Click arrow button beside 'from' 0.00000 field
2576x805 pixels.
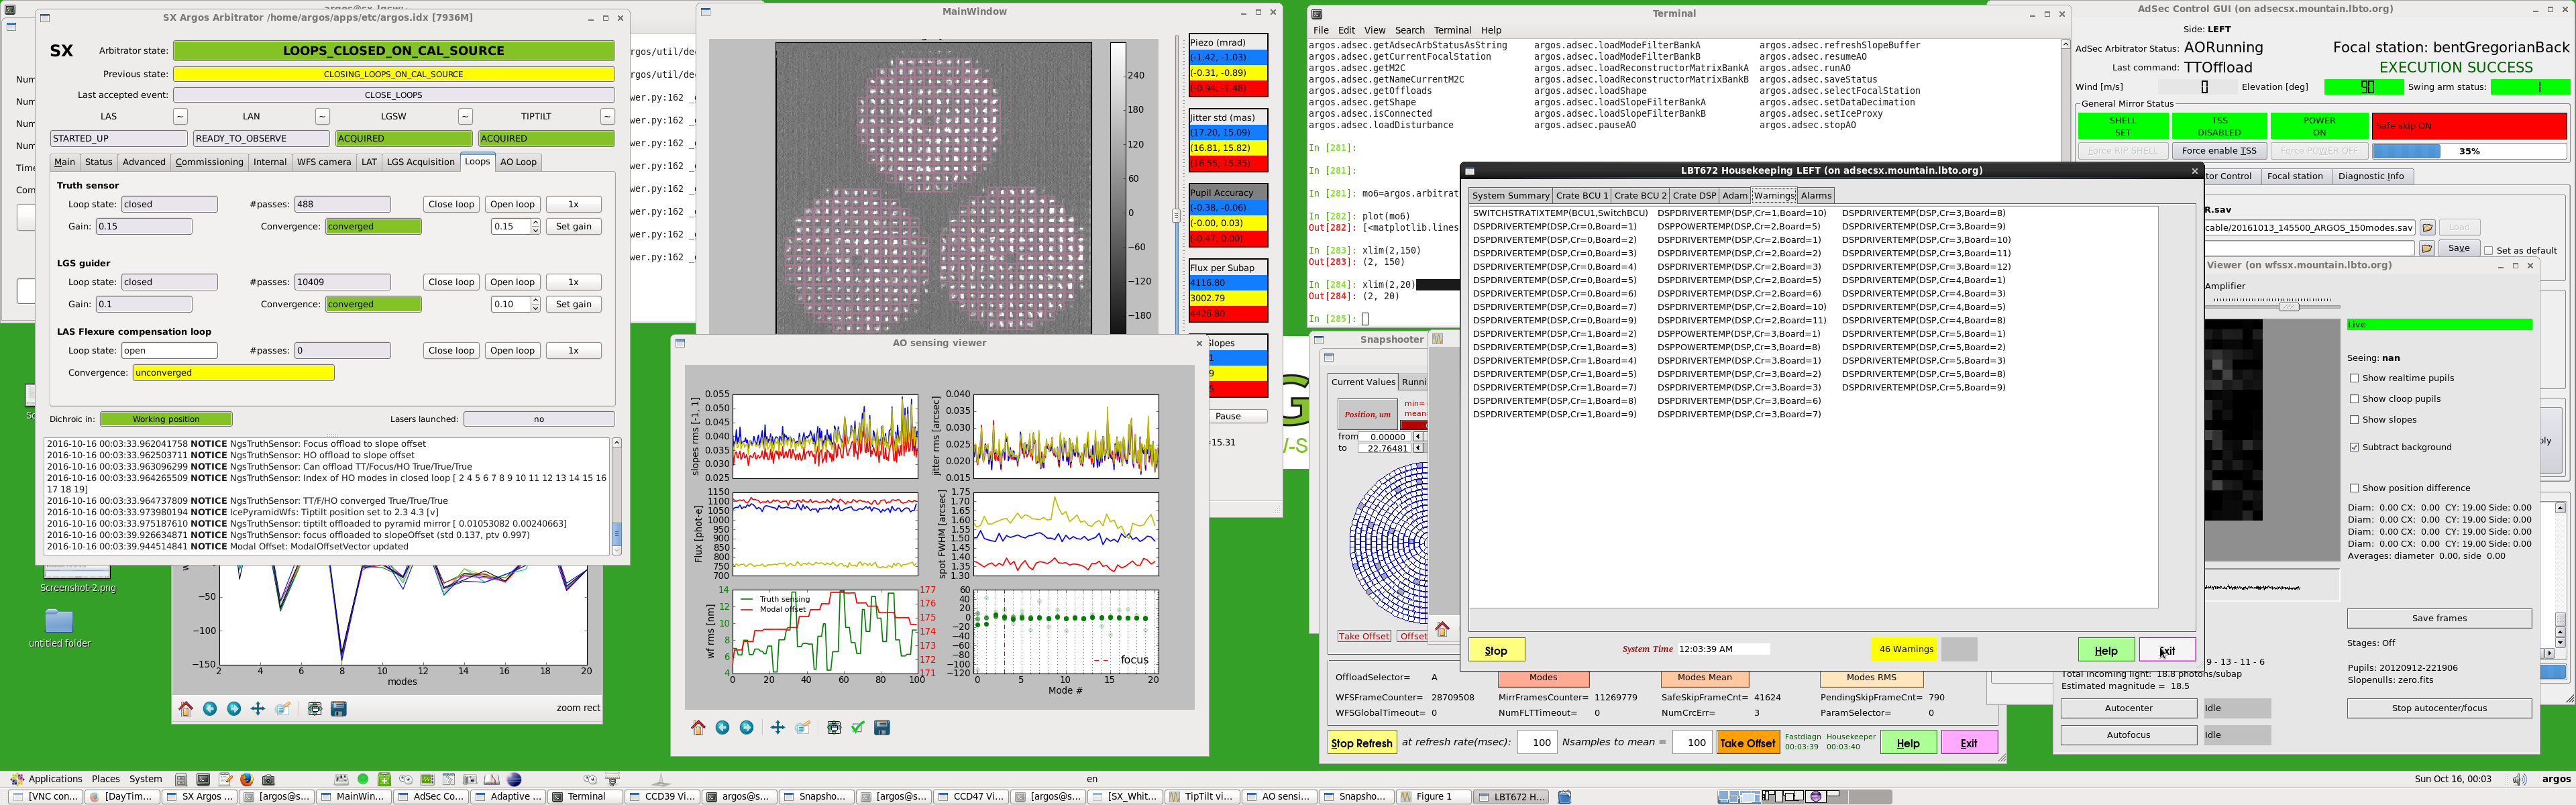(x=1418, y=437)
